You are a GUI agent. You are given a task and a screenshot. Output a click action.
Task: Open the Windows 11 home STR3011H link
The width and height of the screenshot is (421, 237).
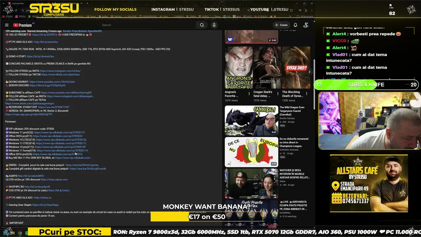click(x=62, y=150)
